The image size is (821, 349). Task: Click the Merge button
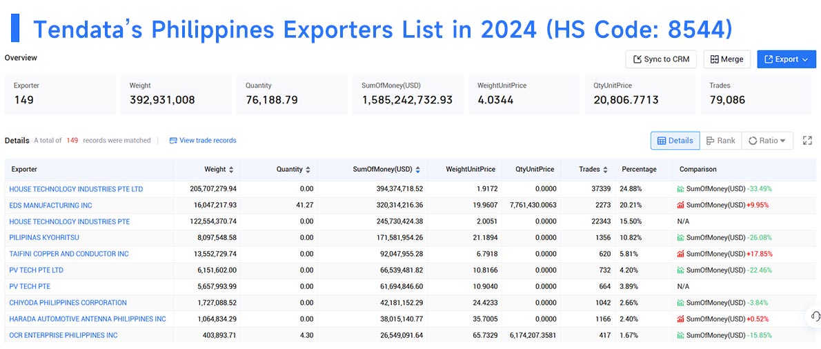(x=726, y=59)
